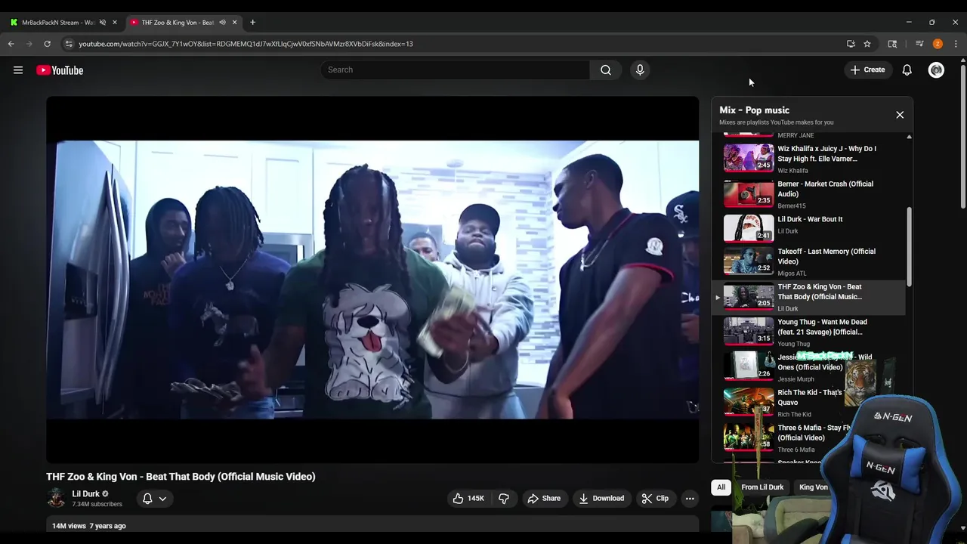The image size is (967, 544).
Task: Share the Beat That Body video
Action: tap(544, 499)
